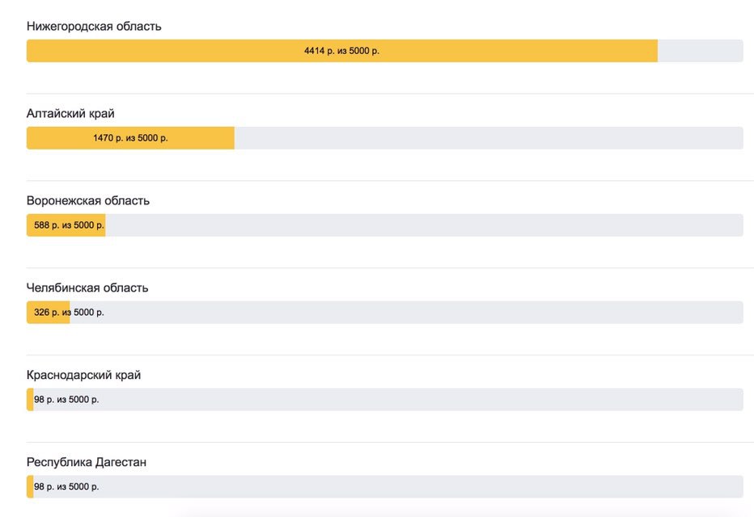The height and width of the screenshot is (517, 754).
Task: Select the Республика Дагестан region title
Action: (87, 462)
